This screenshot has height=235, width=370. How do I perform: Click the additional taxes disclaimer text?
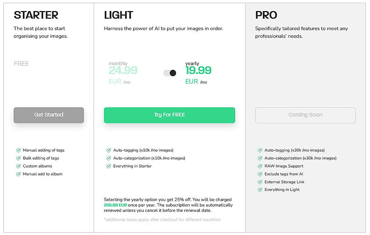click(162, 220)
